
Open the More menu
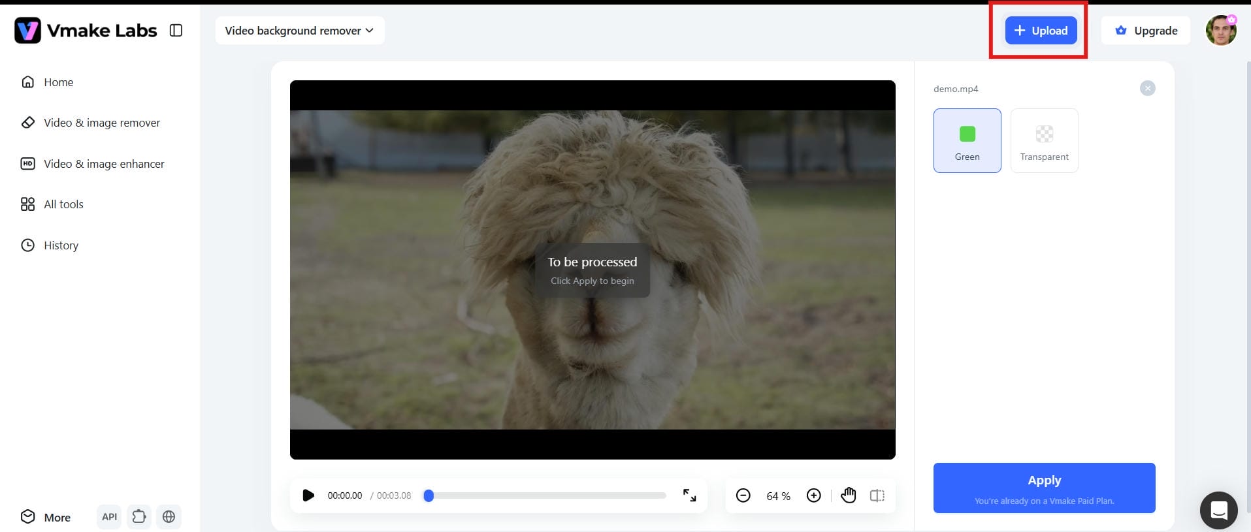45,517
